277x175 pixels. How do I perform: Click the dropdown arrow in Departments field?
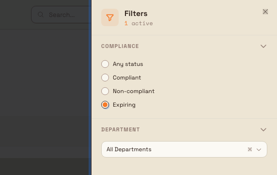click(x=259, y=149)
